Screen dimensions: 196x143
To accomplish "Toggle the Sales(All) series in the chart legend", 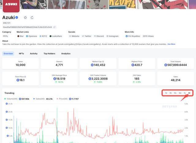I will 43,99.
